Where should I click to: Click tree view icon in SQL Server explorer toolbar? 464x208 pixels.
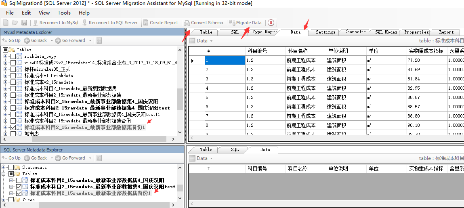click(x=99, y=158)
